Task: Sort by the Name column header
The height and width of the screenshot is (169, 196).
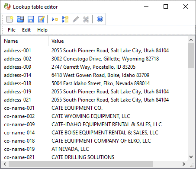Action: 11,41
